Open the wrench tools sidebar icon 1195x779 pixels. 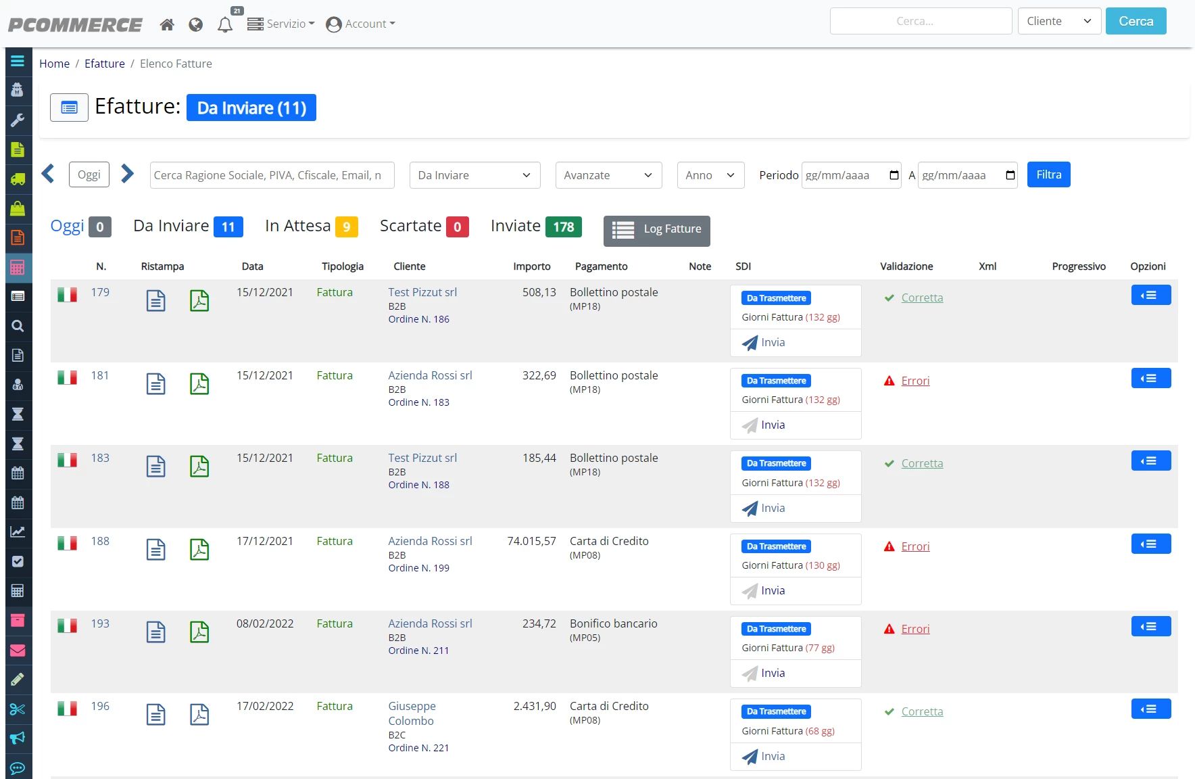point(18,120)
